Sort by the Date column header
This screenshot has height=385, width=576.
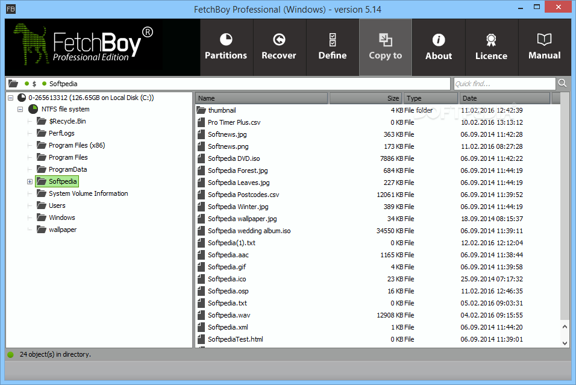(x=505, y=98)
